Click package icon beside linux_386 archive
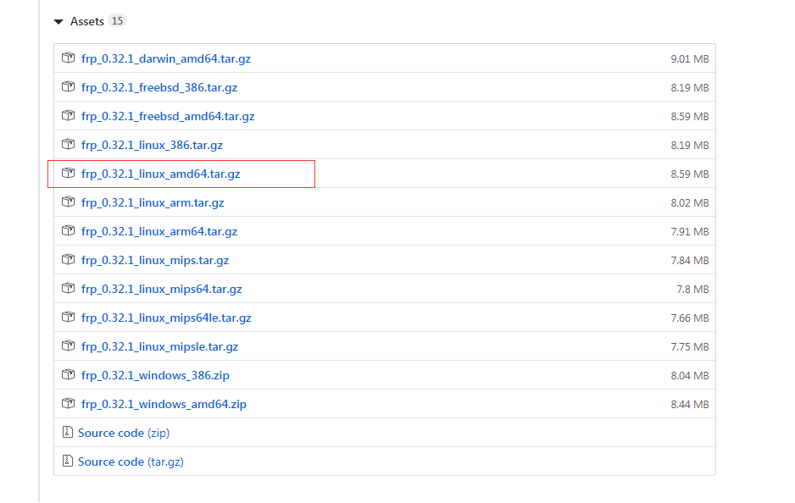Viewport: 795px width, 503px height. tap(68, 144)
